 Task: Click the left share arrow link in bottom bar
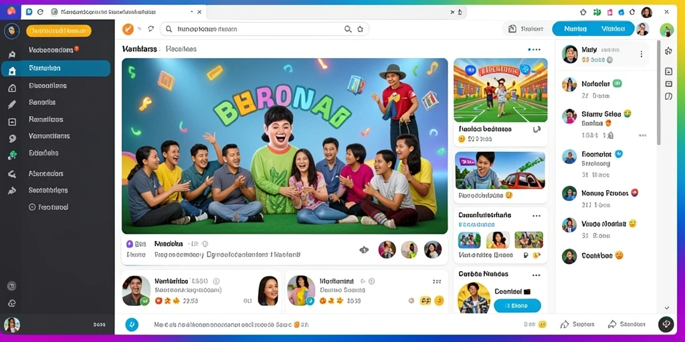[577, 324]
